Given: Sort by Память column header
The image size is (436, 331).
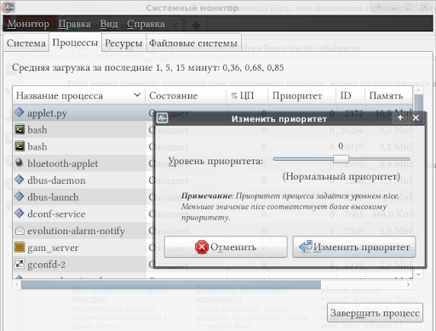Looking at the screenshot, I should (x=388, y=95).
